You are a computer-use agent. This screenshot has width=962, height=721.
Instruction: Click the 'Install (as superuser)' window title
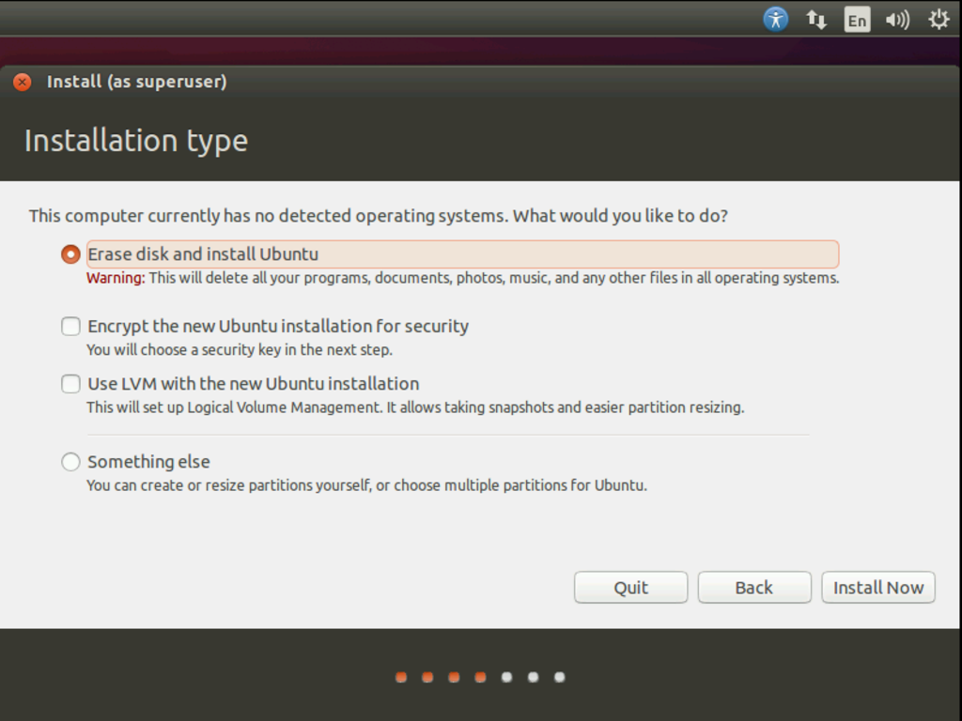(137, 82)
